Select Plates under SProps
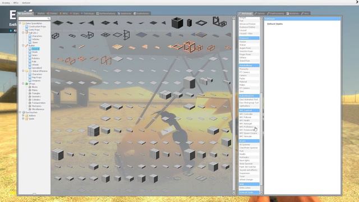 tap(35, 90)
